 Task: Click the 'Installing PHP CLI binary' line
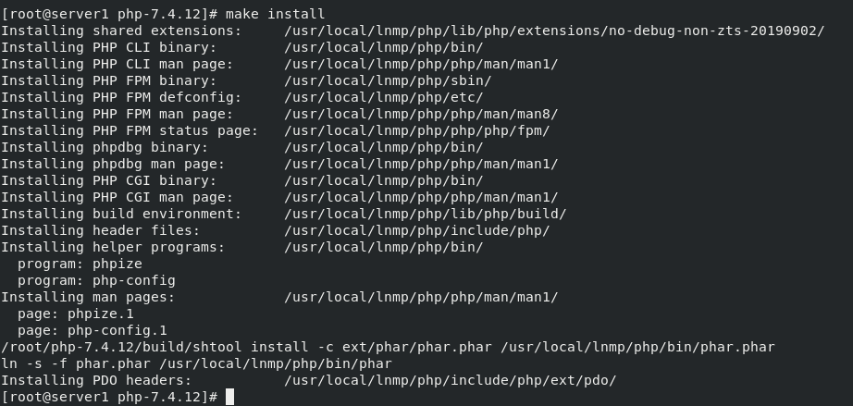242,47
